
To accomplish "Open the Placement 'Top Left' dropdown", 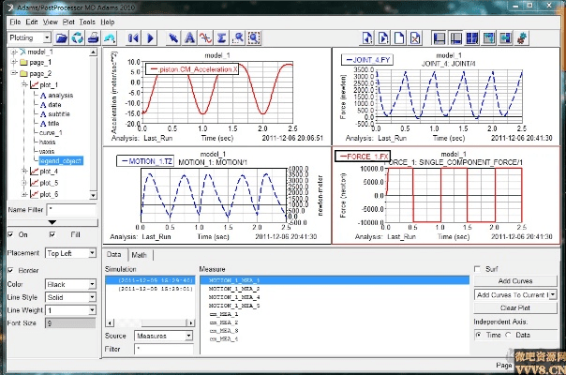I will tap(70, 253).
